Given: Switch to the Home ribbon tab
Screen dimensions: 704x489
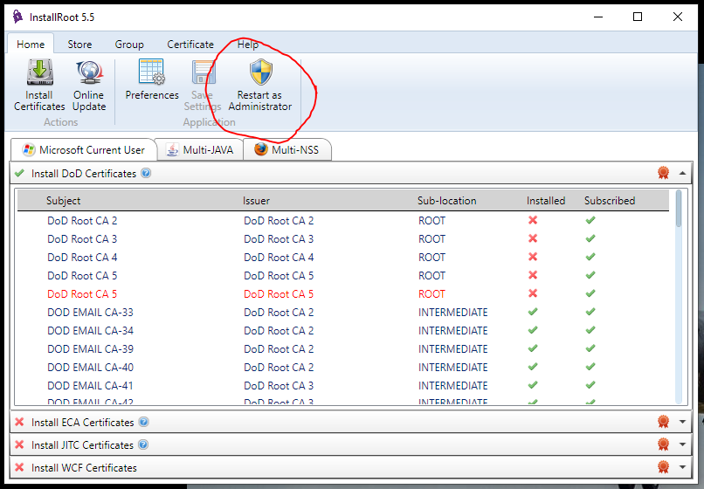Looking at the screenshot, I should point(31,45).
